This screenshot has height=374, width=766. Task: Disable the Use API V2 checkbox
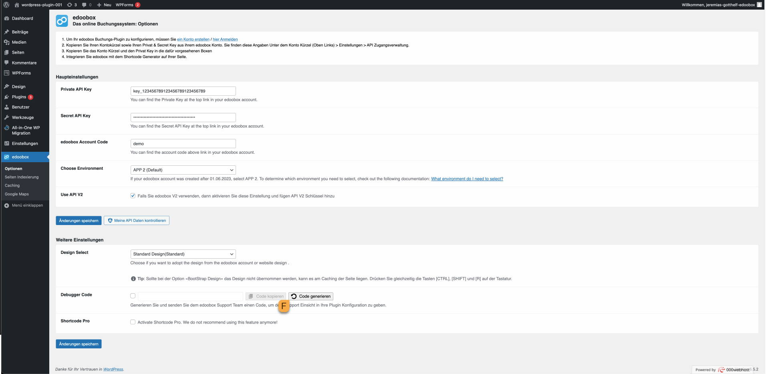point(133,196)
